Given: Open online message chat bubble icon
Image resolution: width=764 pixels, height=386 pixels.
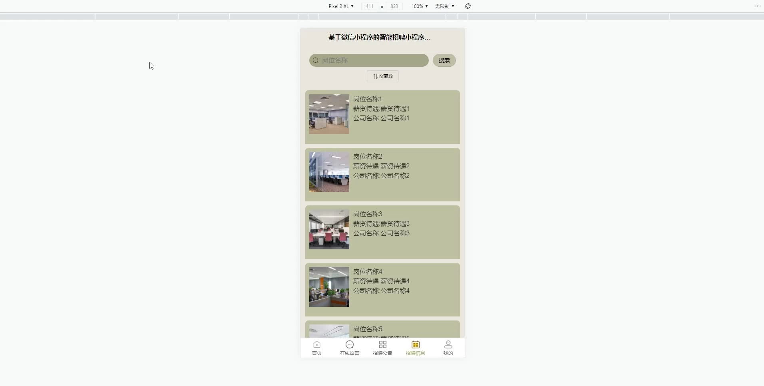Looking at the screenshot, I should pos(349,344).
